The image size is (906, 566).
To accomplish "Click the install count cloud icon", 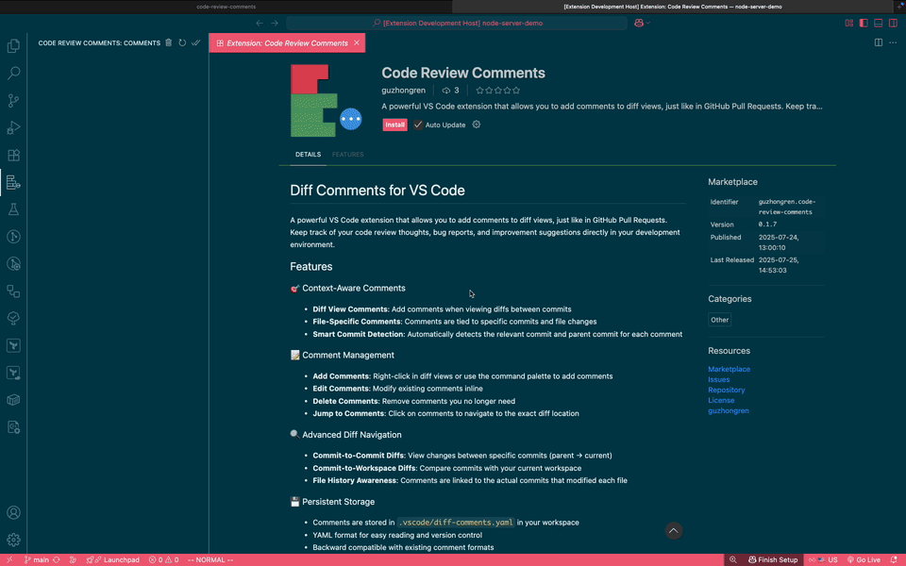I will coord(446,91).
